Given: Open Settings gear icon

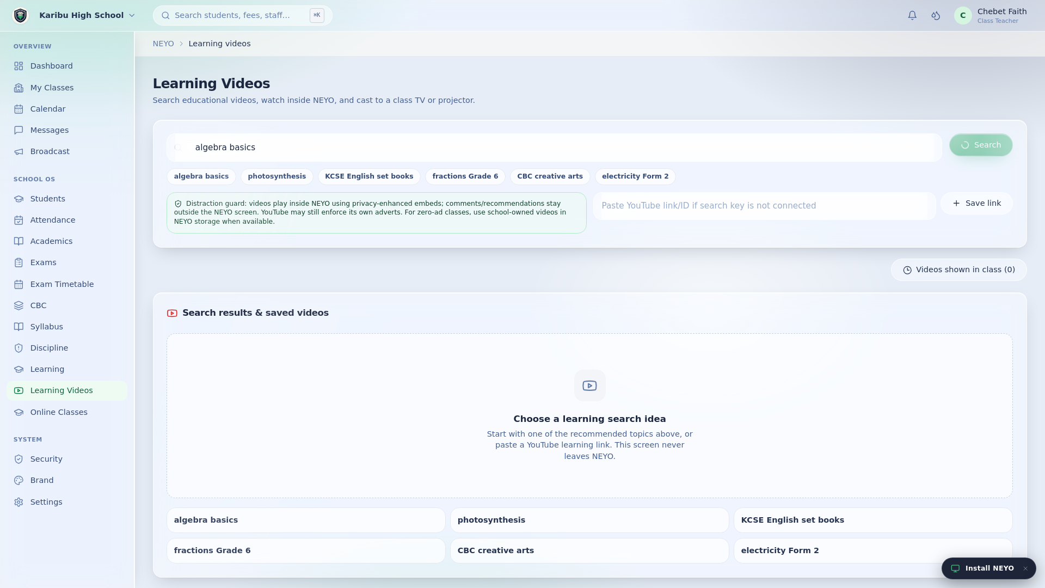Looking at the screenshot, I should [19, 502].
